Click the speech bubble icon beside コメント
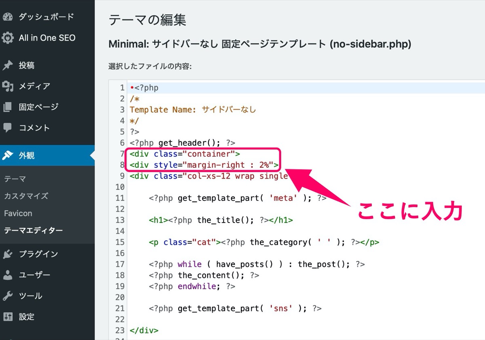 tap(7, 128)
